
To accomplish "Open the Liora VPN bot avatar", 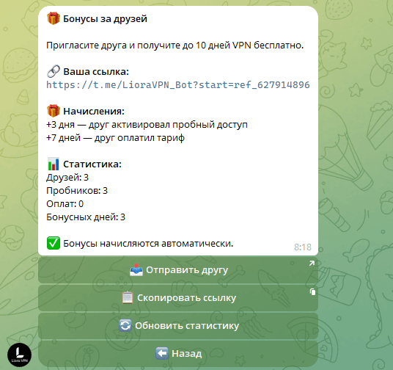I will pyautogui.click(x=20, y=355).
